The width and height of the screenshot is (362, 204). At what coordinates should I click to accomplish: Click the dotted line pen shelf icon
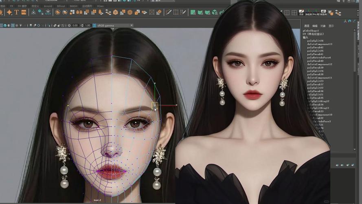point(183,12)
